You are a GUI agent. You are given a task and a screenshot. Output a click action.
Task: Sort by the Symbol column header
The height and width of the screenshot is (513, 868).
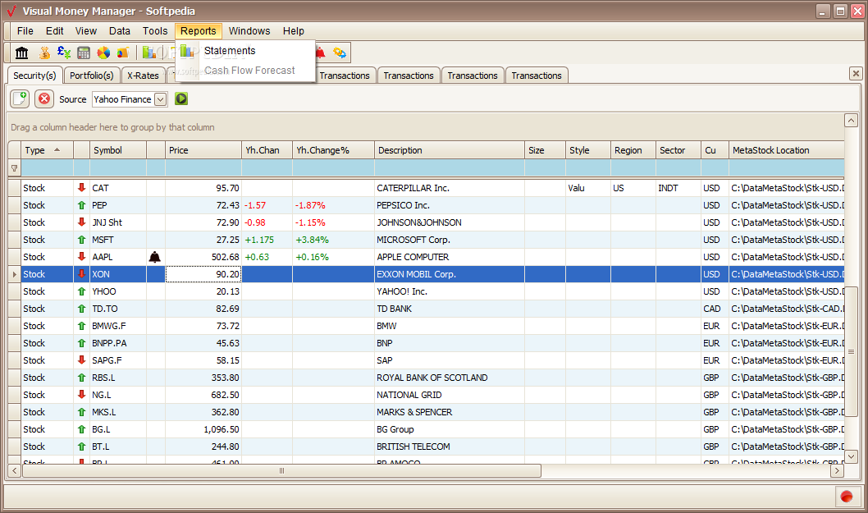[x=117, y=150]
